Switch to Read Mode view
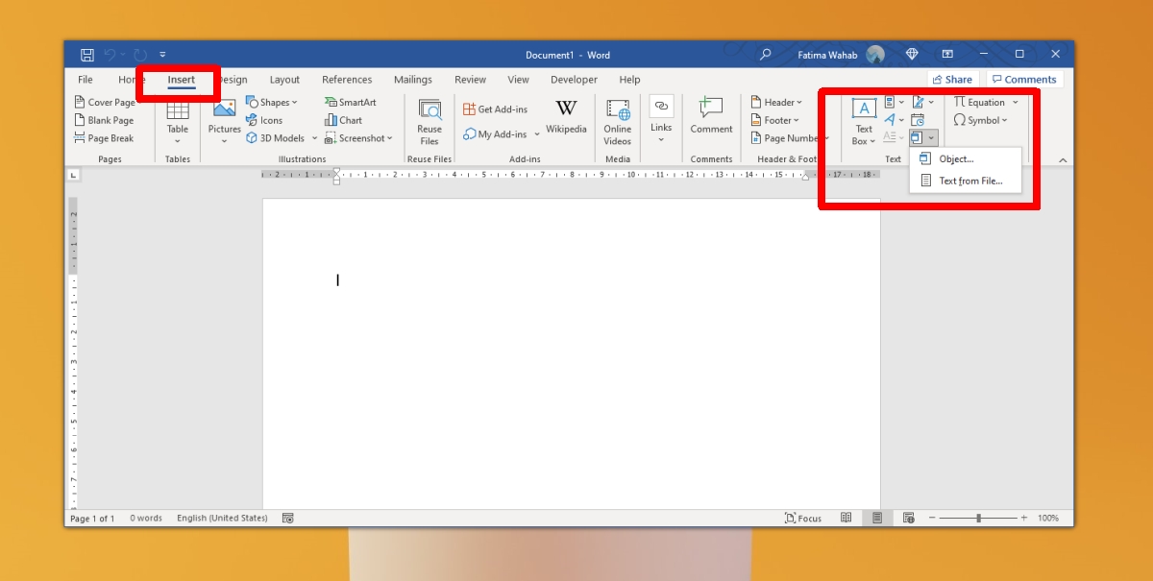 846,518
